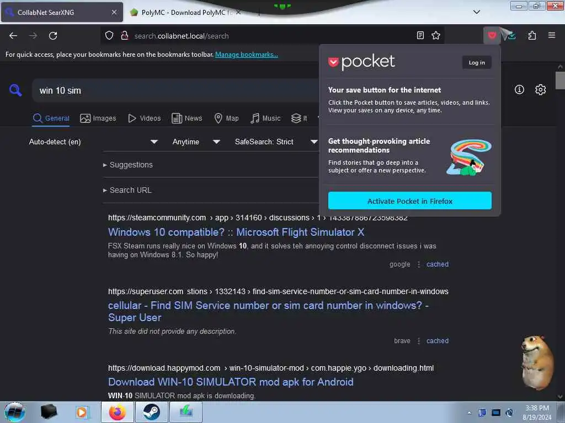
Task: Open the Microsoft Flight Simulator X result
Action: [236, 232]
